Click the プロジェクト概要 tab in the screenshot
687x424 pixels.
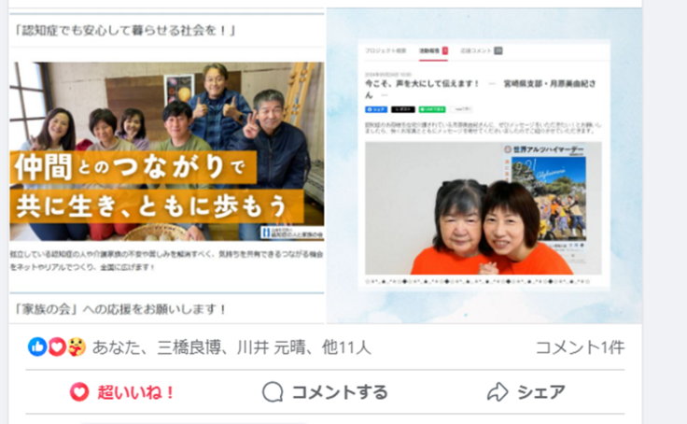click(x=386, y=50)
